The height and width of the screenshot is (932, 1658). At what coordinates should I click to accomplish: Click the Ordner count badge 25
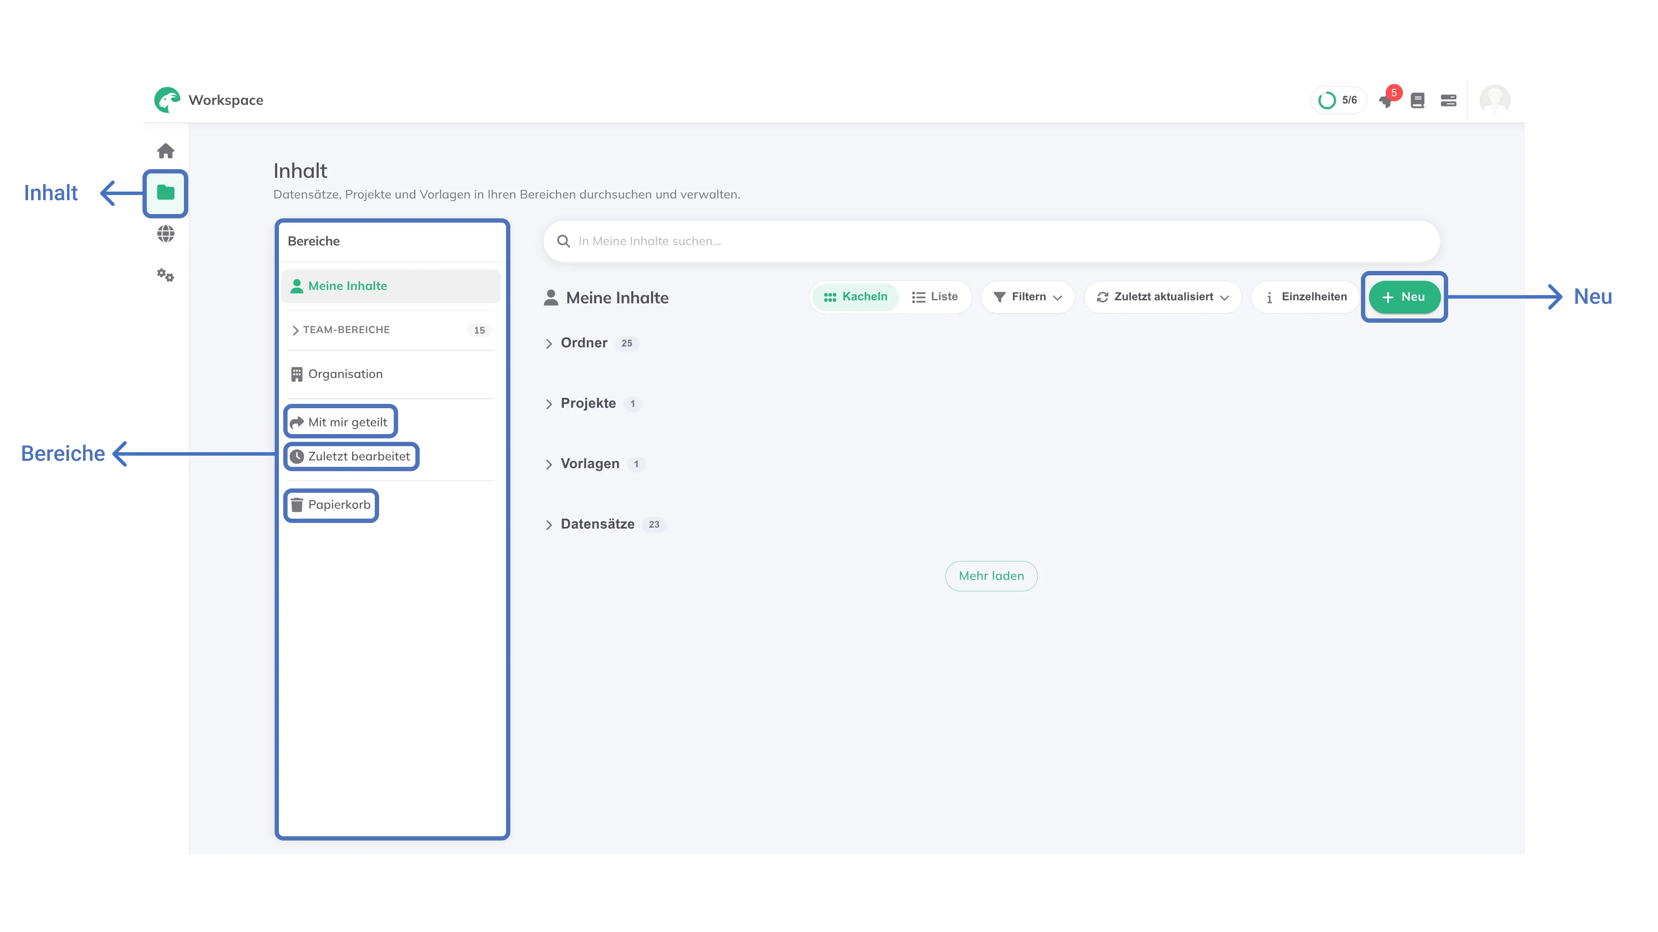(626, 343)
